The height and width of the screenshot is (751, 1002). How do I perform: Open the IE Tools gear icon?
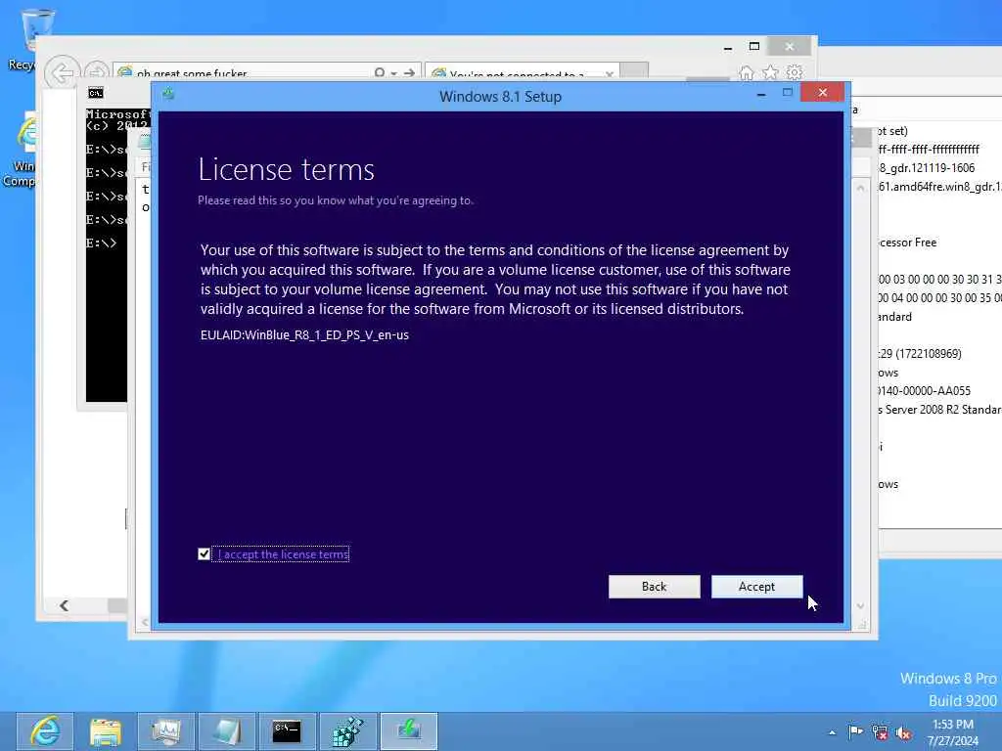pos(795,72)
